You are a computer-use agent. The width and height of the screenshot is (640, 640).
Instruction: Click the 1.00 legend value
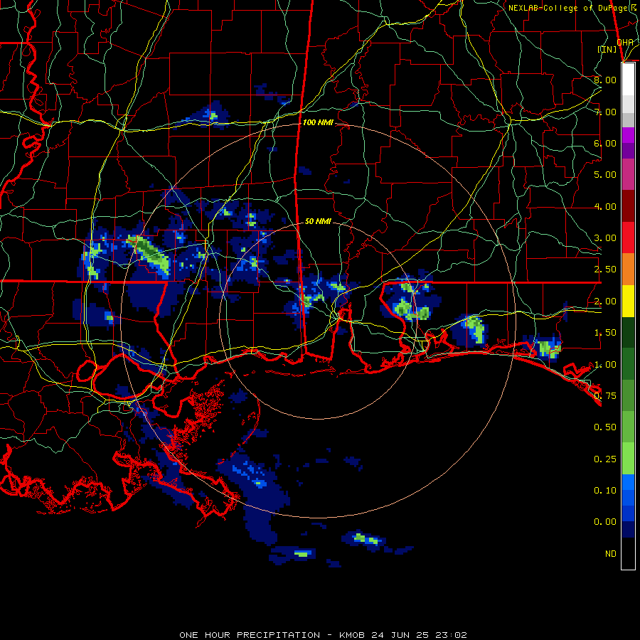click(605, 365)
